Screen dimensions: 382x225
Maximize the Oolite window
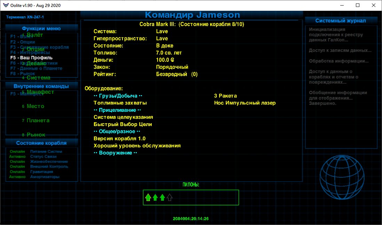(x=358, y=5)
